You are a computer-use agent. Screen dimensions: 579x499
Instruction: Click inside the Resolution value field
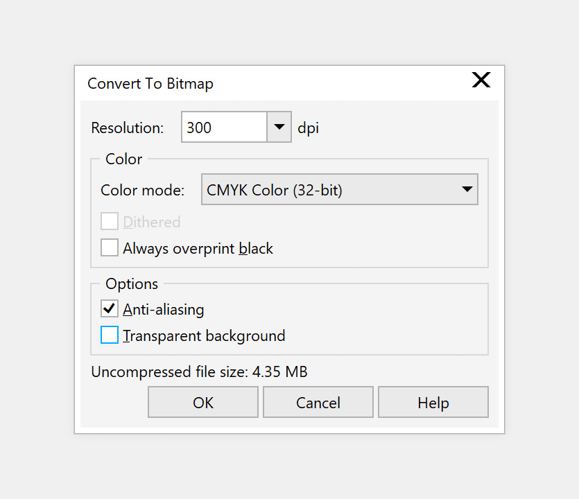click(x=224, y=127)
